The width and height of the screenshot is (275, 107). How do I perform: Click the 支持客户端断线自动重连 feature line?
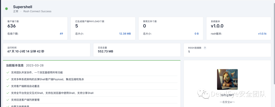[x=25, y=86]
